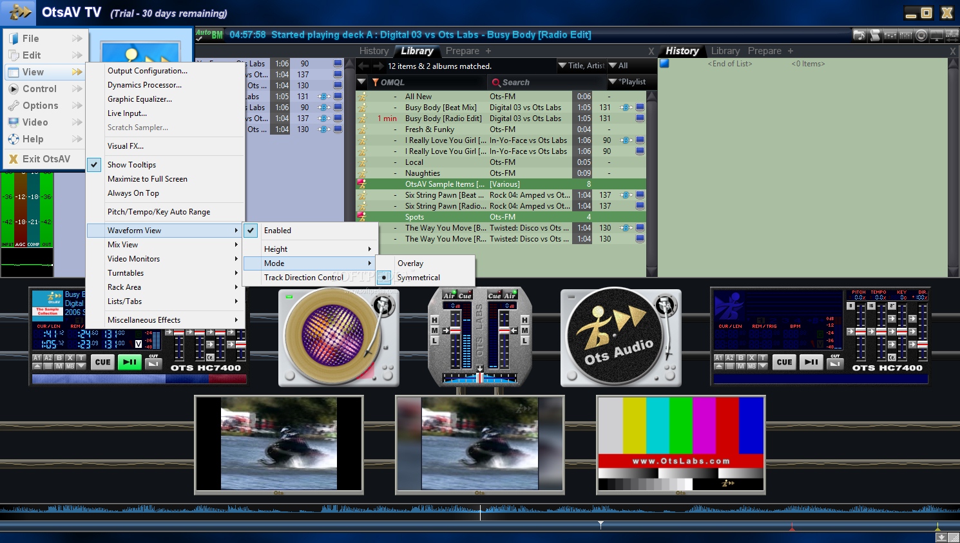Click the T button on left deck

[x=81, y=357]
